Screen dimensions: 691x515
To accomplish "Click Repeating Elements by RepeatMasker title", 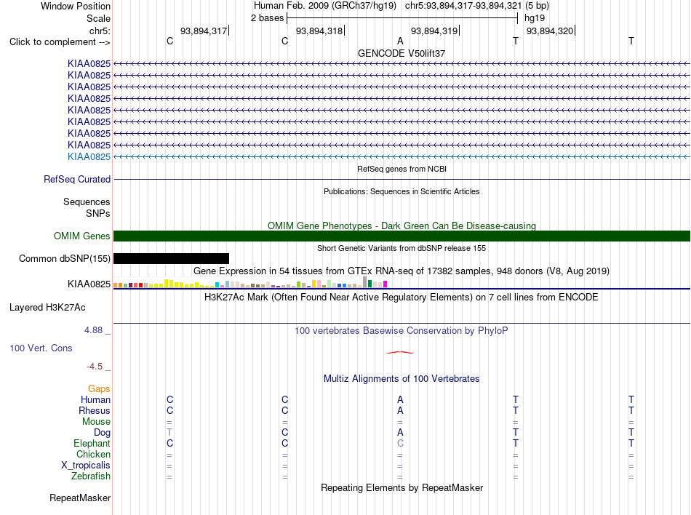I will tap(402, 487).
